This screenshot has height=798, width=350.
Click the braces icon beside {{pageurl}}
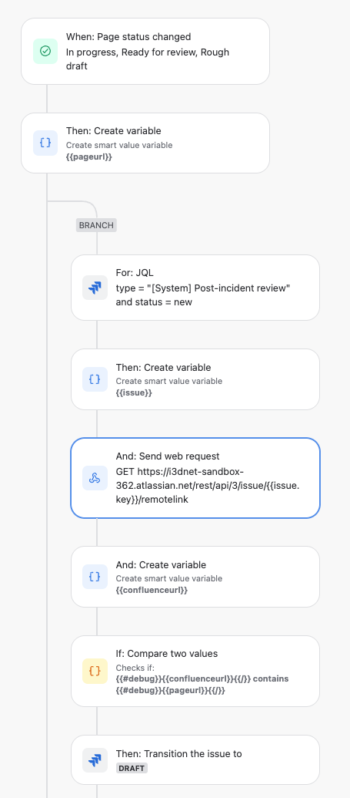[x=45, y=143]
